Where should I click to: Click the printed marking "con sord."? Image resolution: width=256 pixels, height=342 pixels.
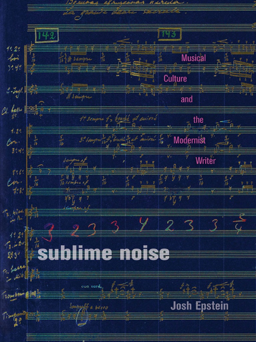pos(91,286)
